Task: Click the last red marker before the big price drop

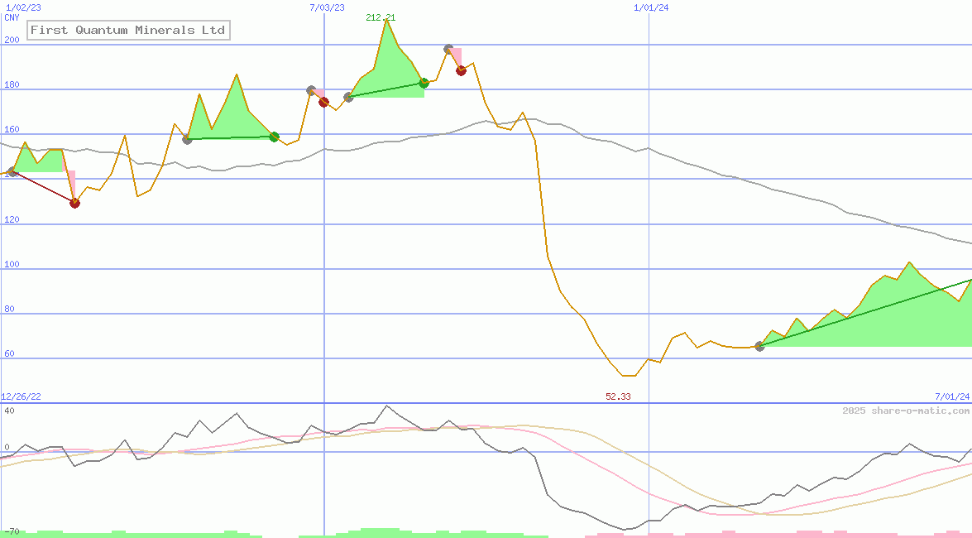Action: [461, 70]
